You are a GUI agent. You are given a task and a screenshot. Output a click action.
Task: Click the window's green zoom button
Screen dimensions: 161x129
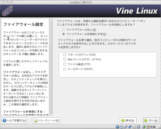pos(11,2)
